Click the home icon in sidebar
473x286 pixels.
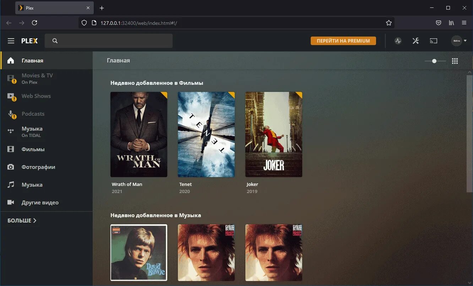click(x=11, y=60)
